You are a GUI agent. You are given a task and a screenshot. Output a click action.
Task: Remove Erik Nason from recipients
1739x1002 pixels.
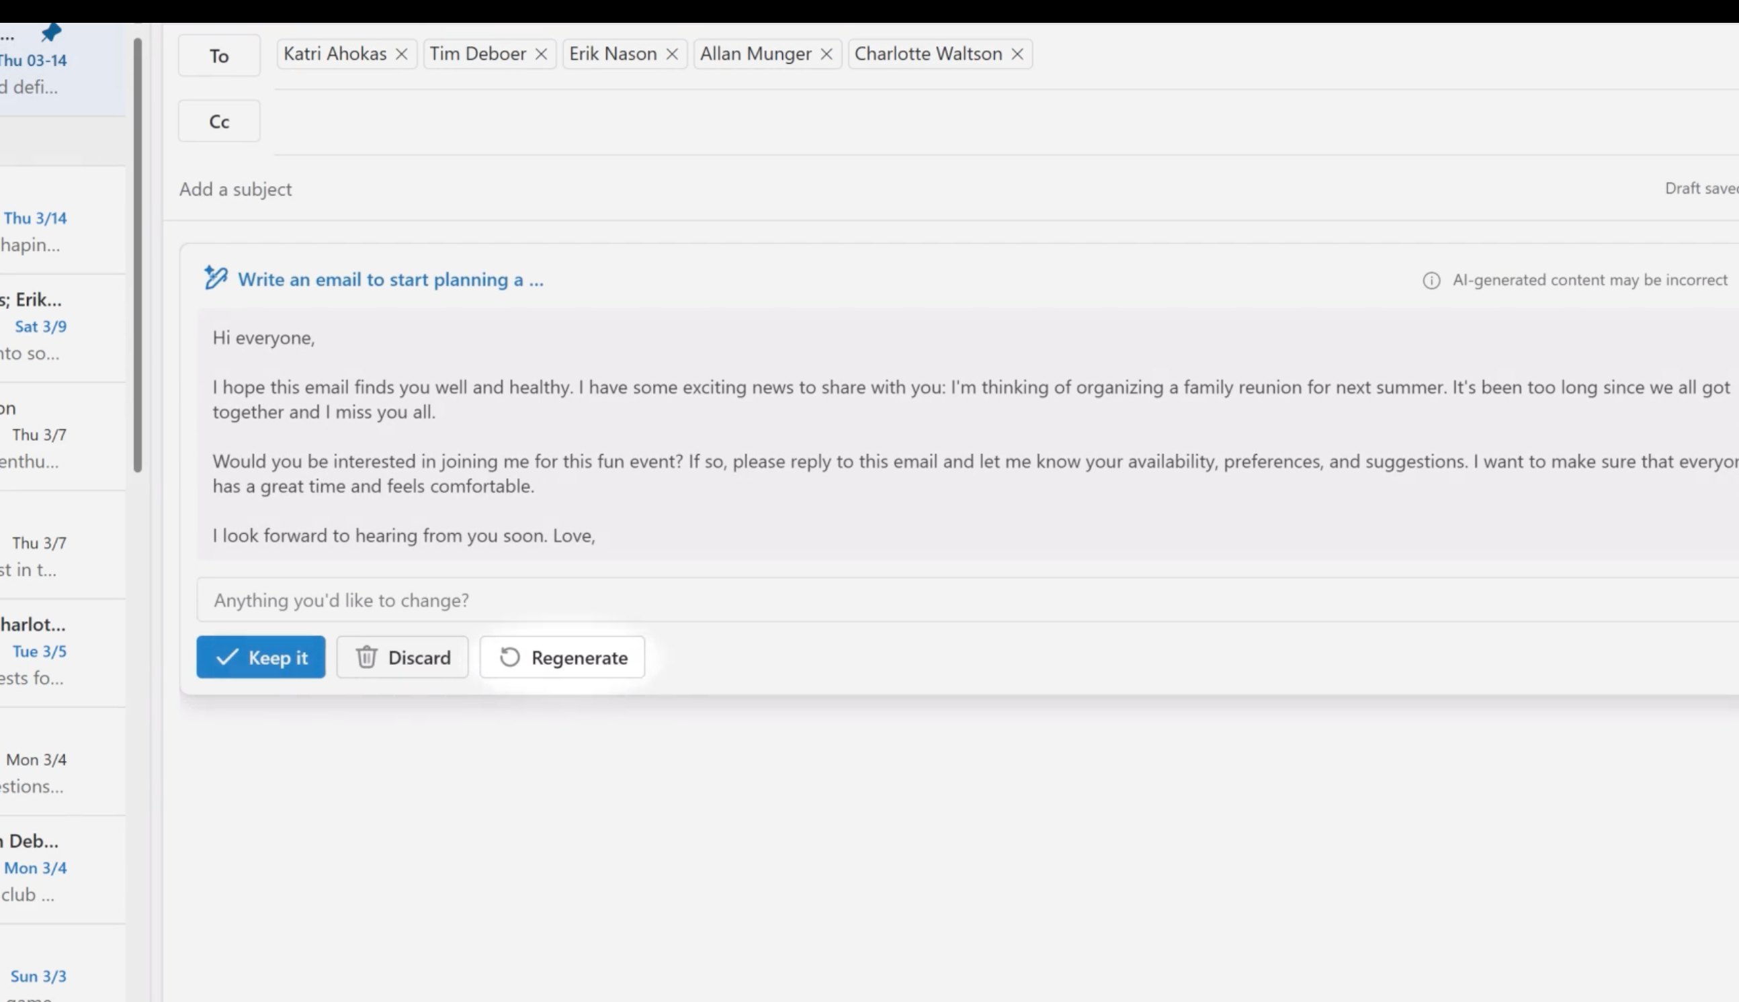[673, 54]
